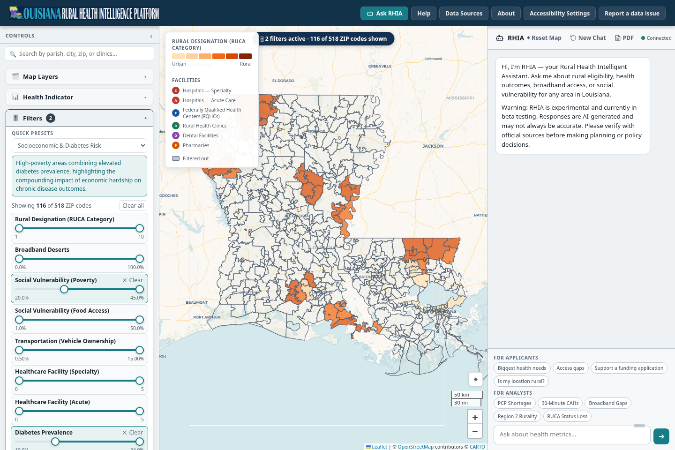The image size is (675, 450).
Task: Click the Louisiana platform logo
Action: pyautogui.click(x=84, y=13)
